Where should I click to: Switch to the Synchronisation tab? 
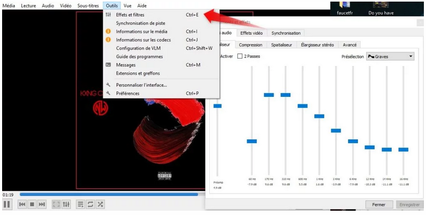tap(286, 33)
